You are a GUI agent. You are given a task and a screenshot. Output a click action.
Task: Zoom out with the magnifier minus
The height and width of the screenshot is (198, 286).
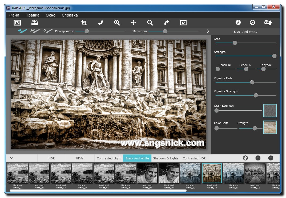coord(150,23)
